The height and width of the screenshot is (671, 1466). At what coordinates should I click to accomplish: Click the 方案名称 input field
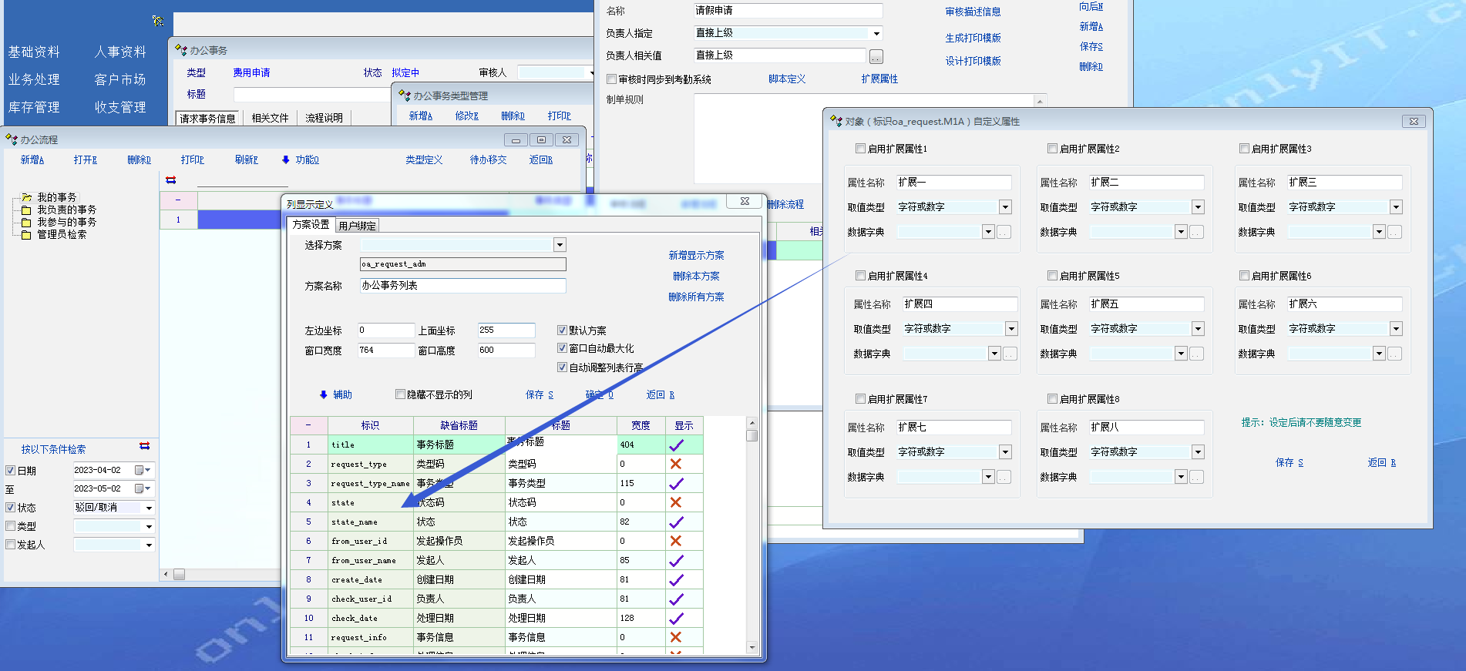[462, 285]
